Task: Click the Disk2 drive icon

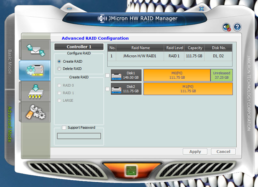Action: pyautogui.click(x=116, y=90)
